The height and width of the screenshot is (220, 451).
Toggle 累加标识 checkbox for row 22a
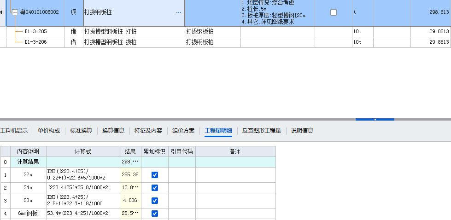coord(155,175)
